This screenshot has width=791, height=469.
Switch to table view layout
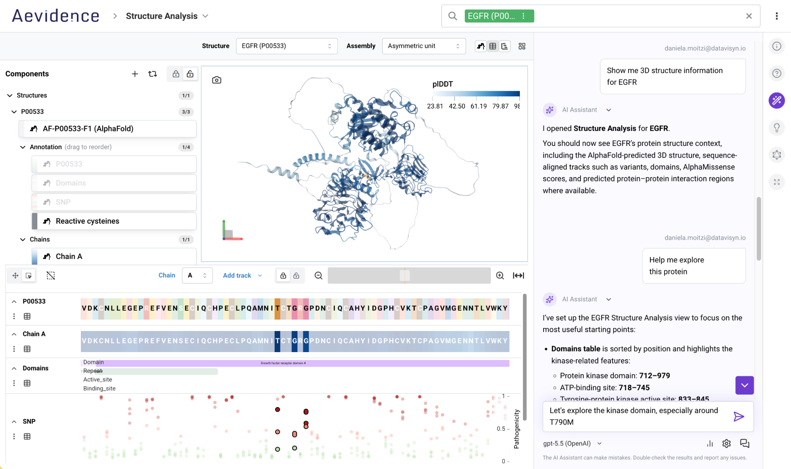pyautogui.click(x=493, y=46)
